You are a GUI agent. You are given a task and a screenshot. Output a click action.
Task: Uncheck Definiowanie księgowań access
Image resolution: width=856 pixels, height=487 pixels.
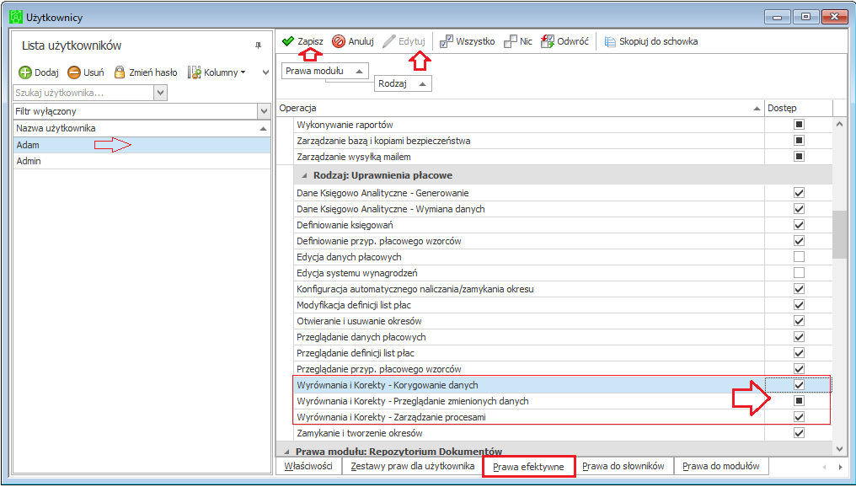(799, 225)
